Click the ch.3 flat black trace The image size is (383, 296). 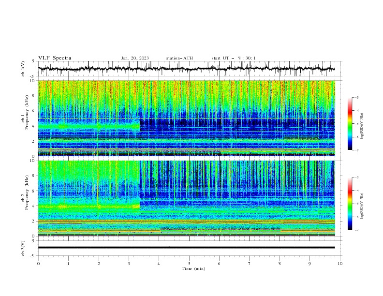[x=186, y=248]
